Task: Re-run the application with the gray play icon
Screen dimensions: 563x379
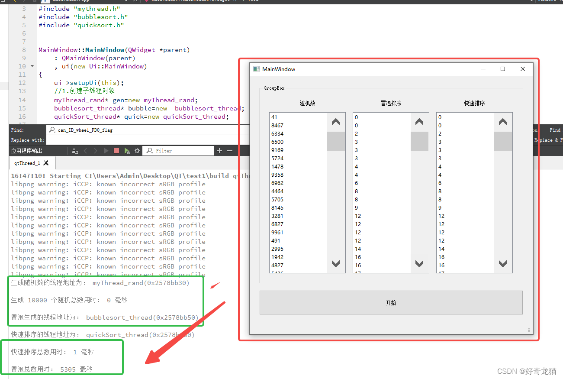Action: (106, 151)
